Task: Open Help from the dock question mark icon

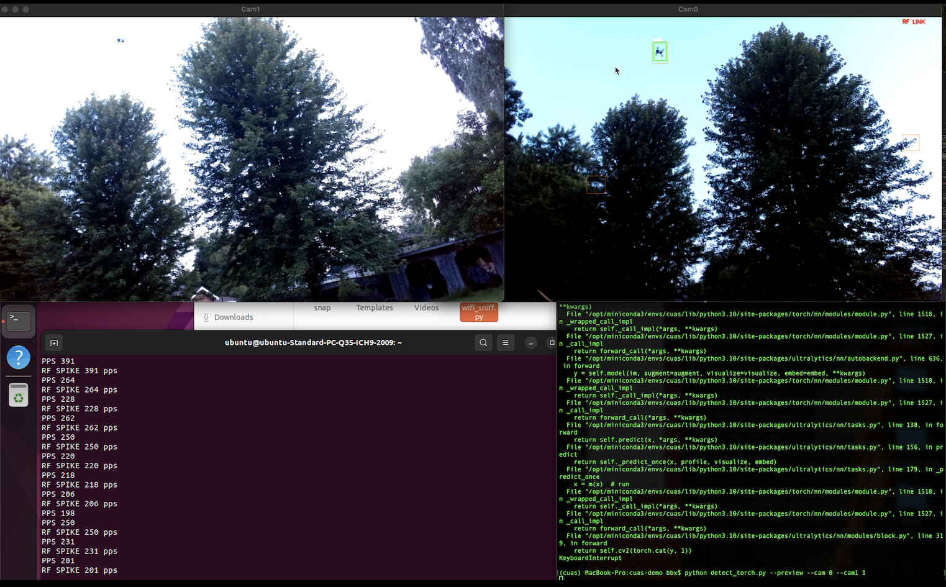Action: click(x=18, y=358)
